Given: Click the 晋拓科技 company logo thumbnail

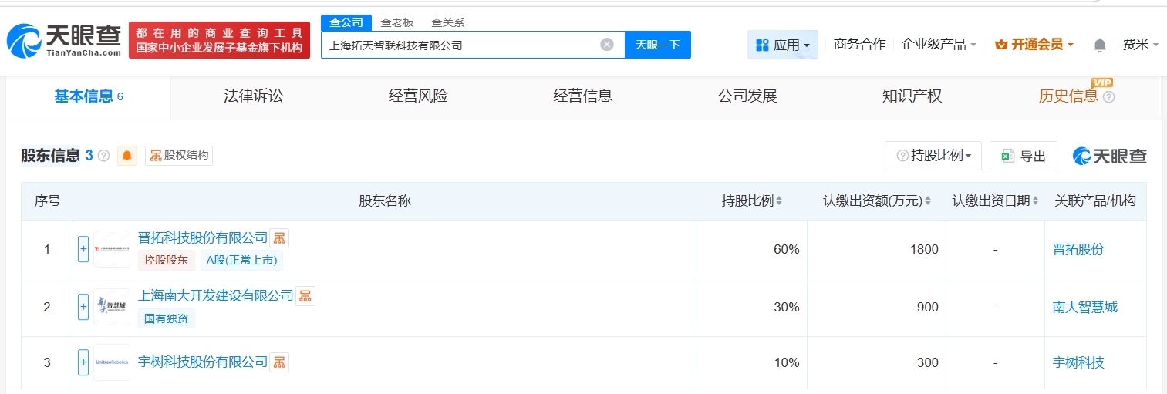Looking at the screenshot, I should pos(112,249).
